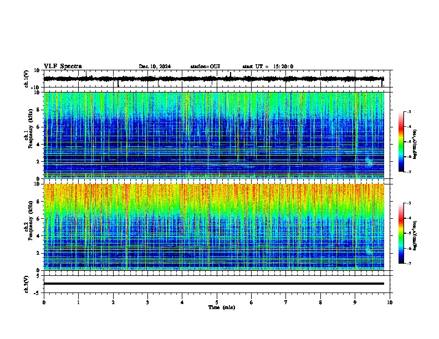Click the ch.2 "Frequency (kHz)" axis label
Screen dimensions: 439x339
pos(30,220)
